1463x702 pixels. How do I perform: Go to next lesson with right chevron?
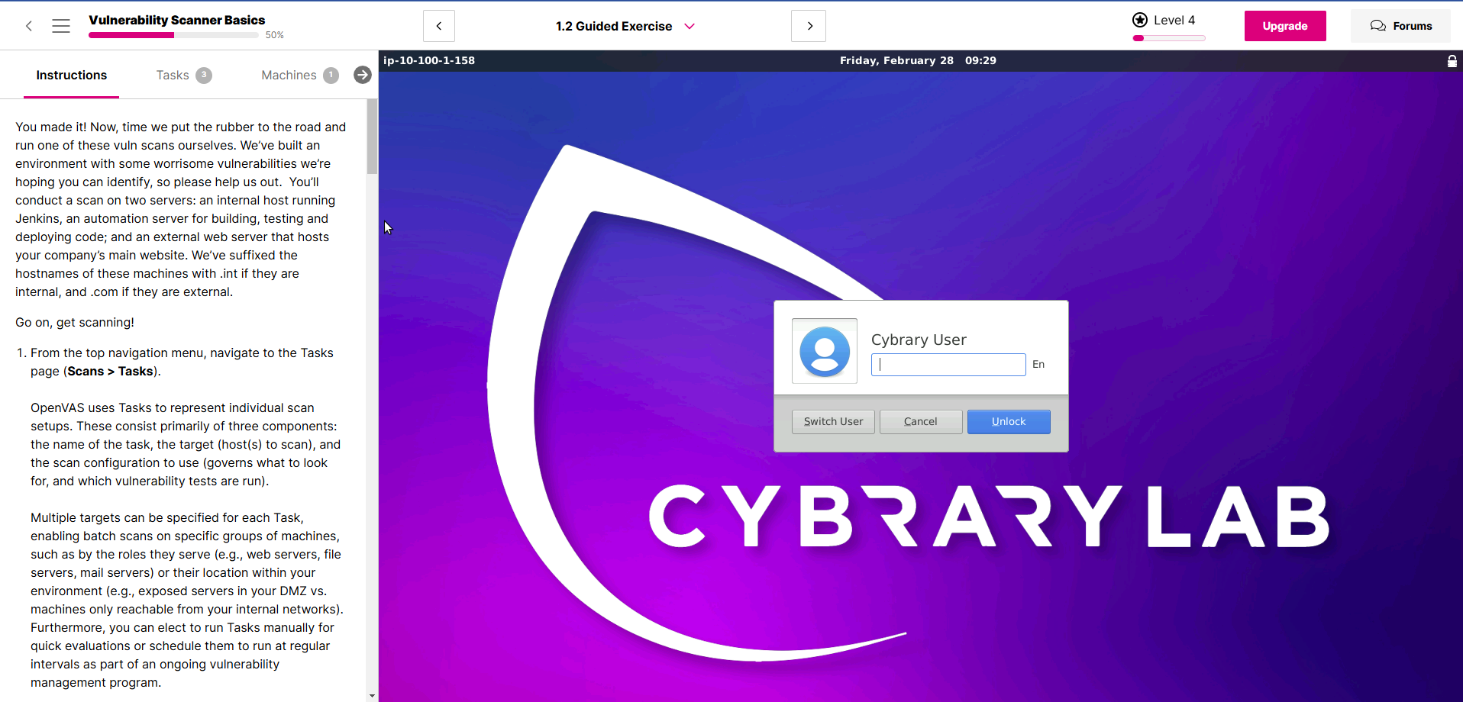coord(809,26)
